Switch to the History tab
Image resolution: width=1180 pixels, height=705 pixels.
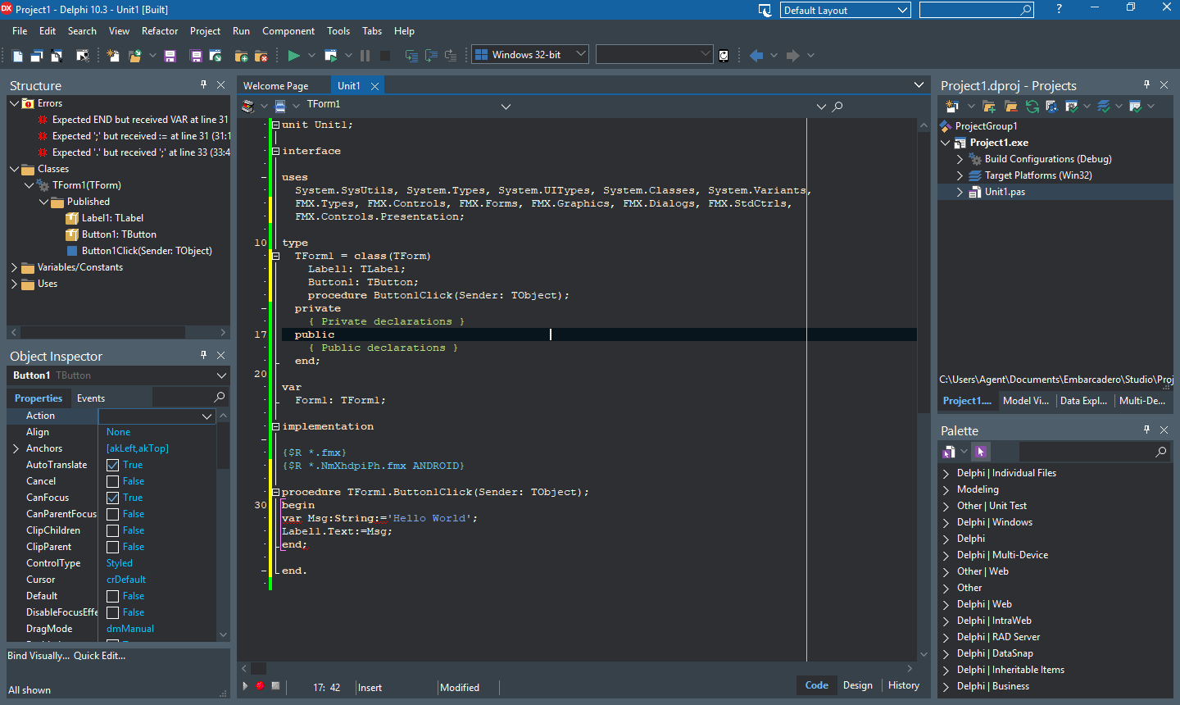[904, 685]
